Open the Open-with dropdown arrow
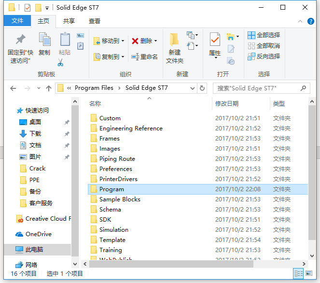Viewport: 320px width, 283px height. [x=238, y=37]
